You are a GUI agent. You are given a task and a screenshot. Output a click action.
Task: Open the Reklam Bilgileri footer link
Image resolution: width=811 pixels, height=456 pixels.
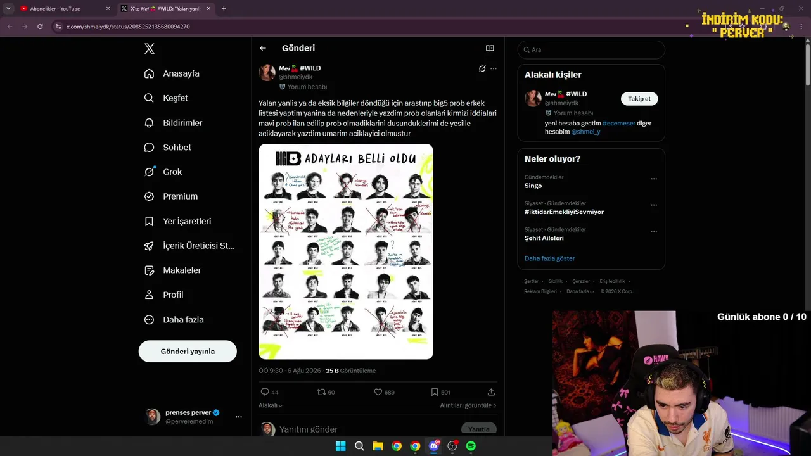[x=540, y=291]
